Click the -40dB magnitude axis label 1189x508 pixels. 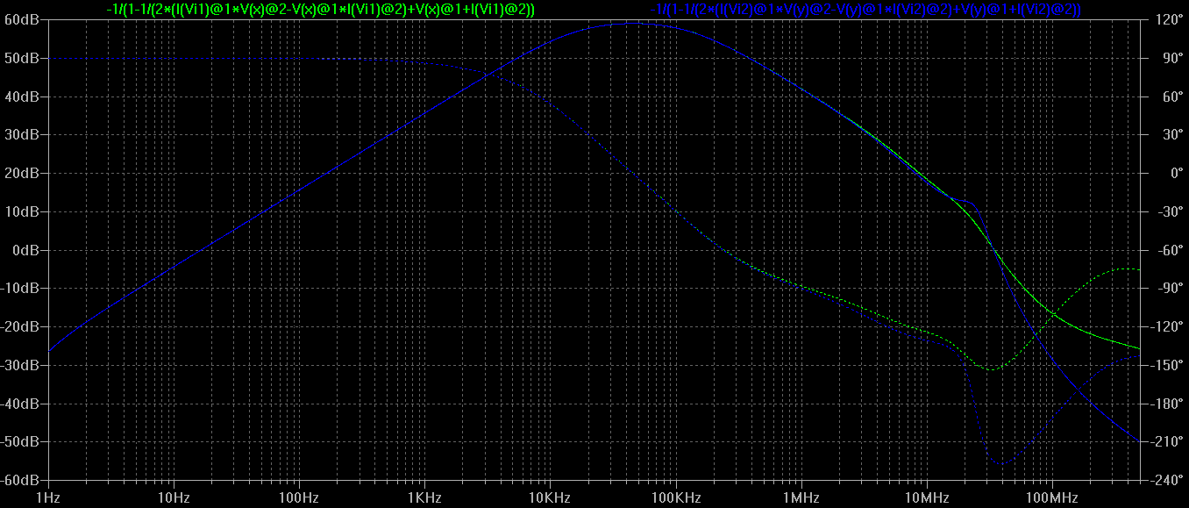tap(19, 404)
